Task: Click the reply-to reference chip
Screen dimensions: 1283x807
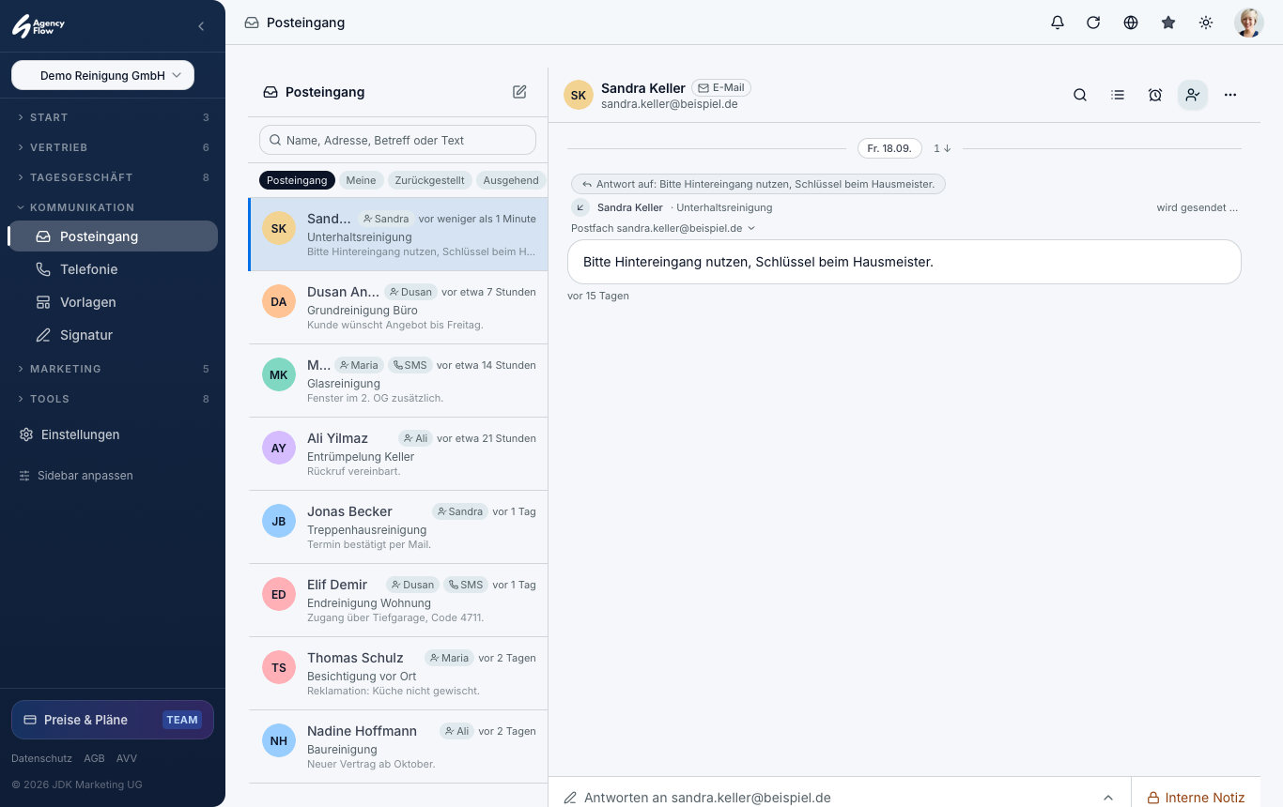Action: 758,184
